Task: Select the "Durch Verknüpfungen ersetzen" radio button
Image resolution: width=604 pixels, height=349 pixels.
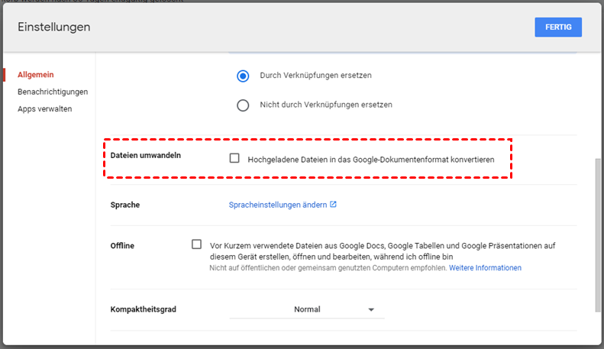Action: coord(243,76)
